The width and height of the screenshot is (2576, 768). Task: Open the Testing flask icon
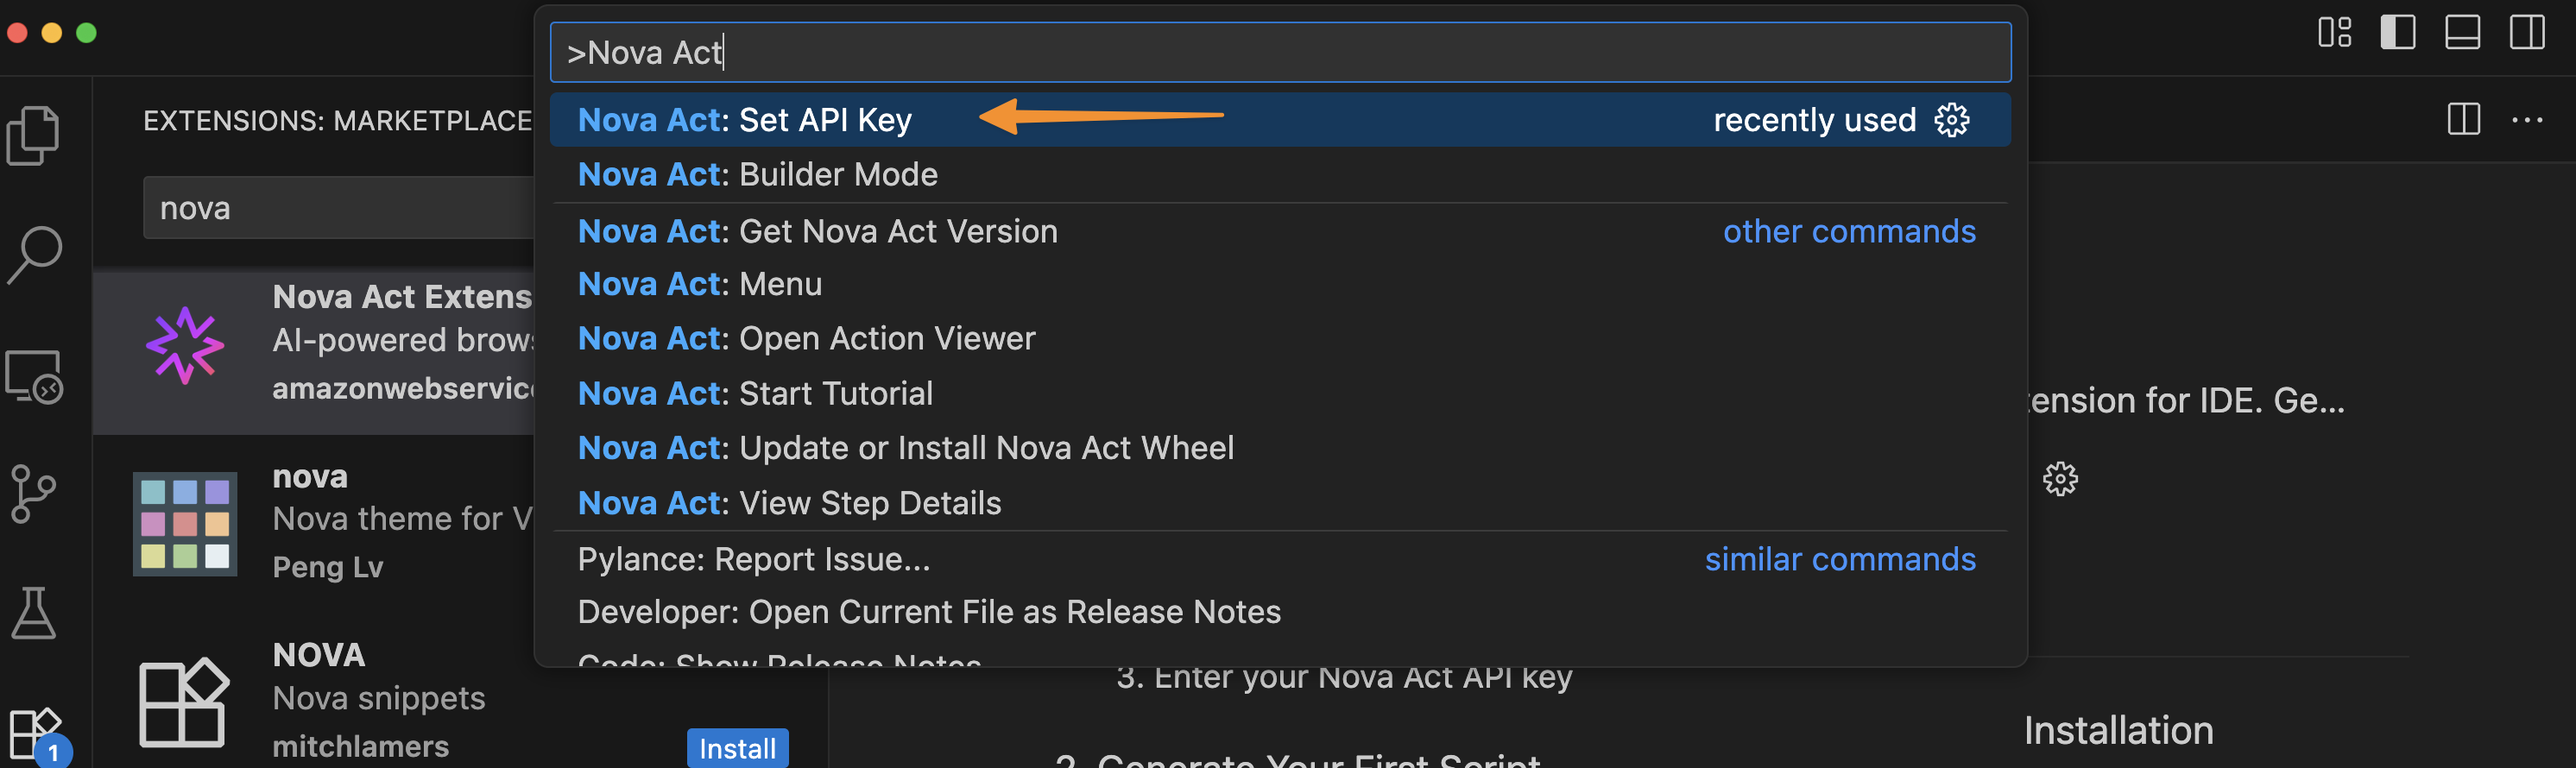[x=34, y=612]
